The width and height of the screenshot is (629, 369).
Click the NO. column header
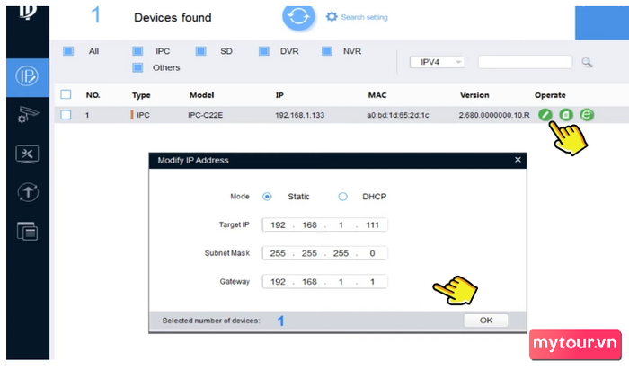coord(93,95)
